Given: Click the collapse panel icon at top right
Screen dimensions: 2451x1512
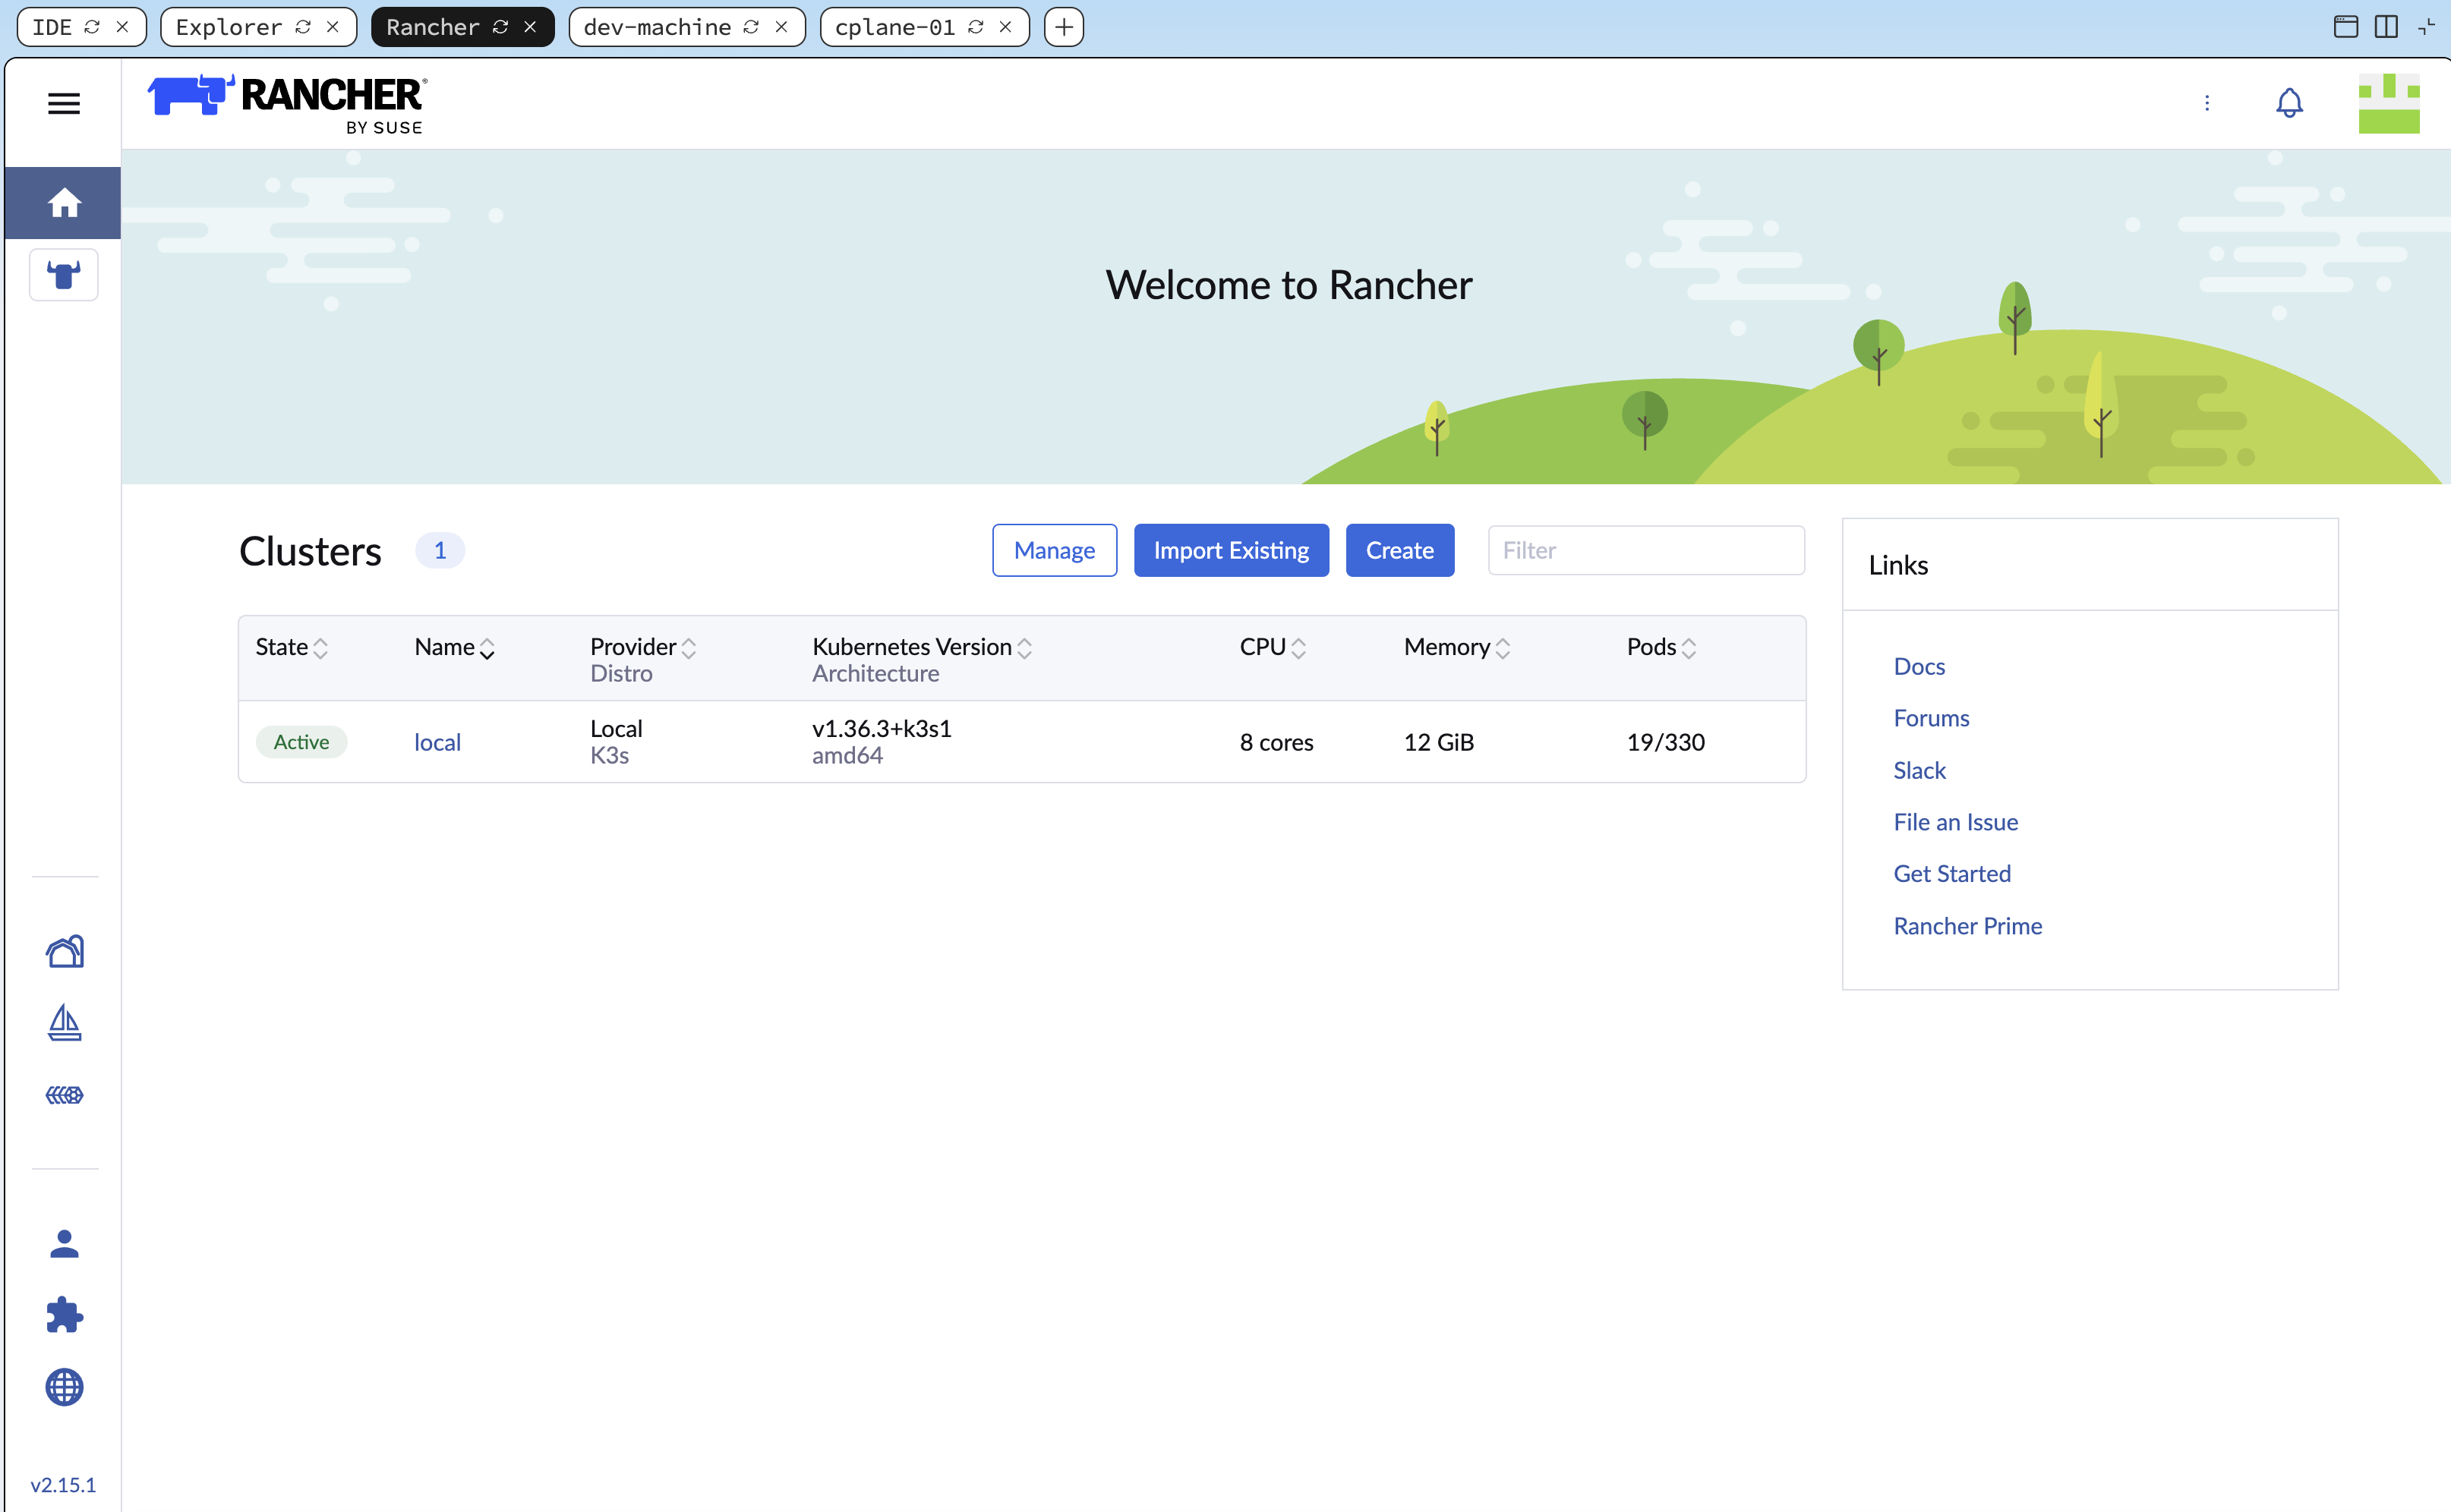Looking at the screenshot, I should tap(2426, 27).
